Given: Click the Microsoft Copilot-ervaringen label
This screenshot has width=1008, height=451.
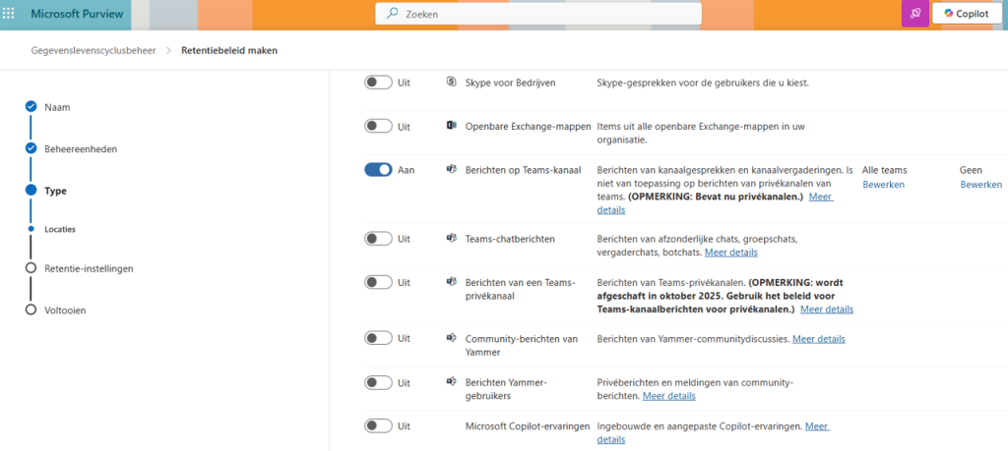Looking at the screenshot, I should (528, 426).
